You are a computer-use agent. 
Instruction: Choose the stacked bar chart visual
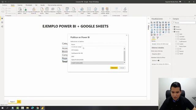tap(152, 22)
